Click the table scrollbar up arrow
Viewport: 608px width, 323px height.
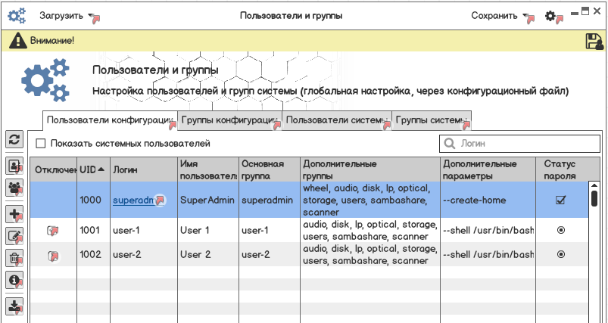[594, 185]
